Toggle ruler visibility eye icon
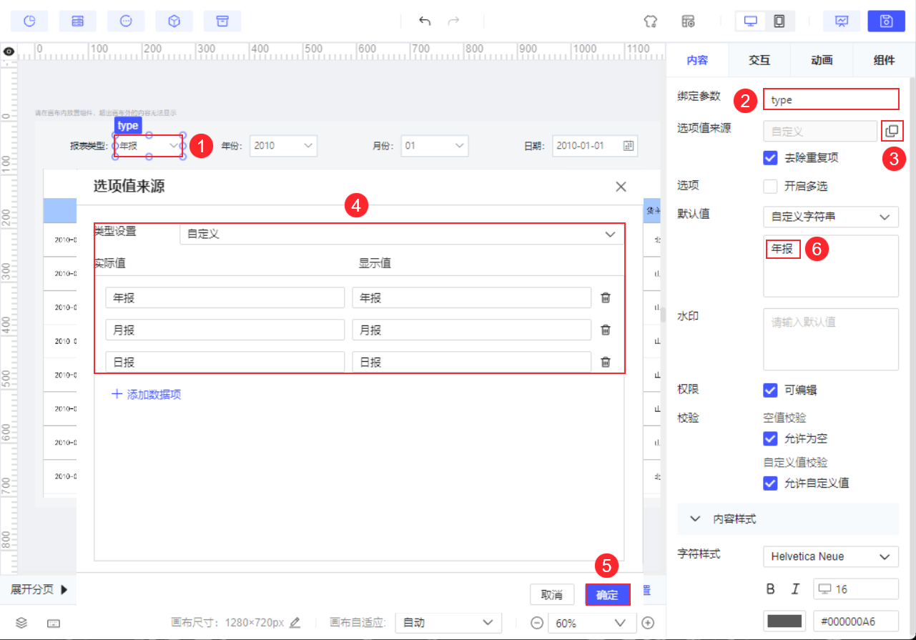 tap(9, 51)
